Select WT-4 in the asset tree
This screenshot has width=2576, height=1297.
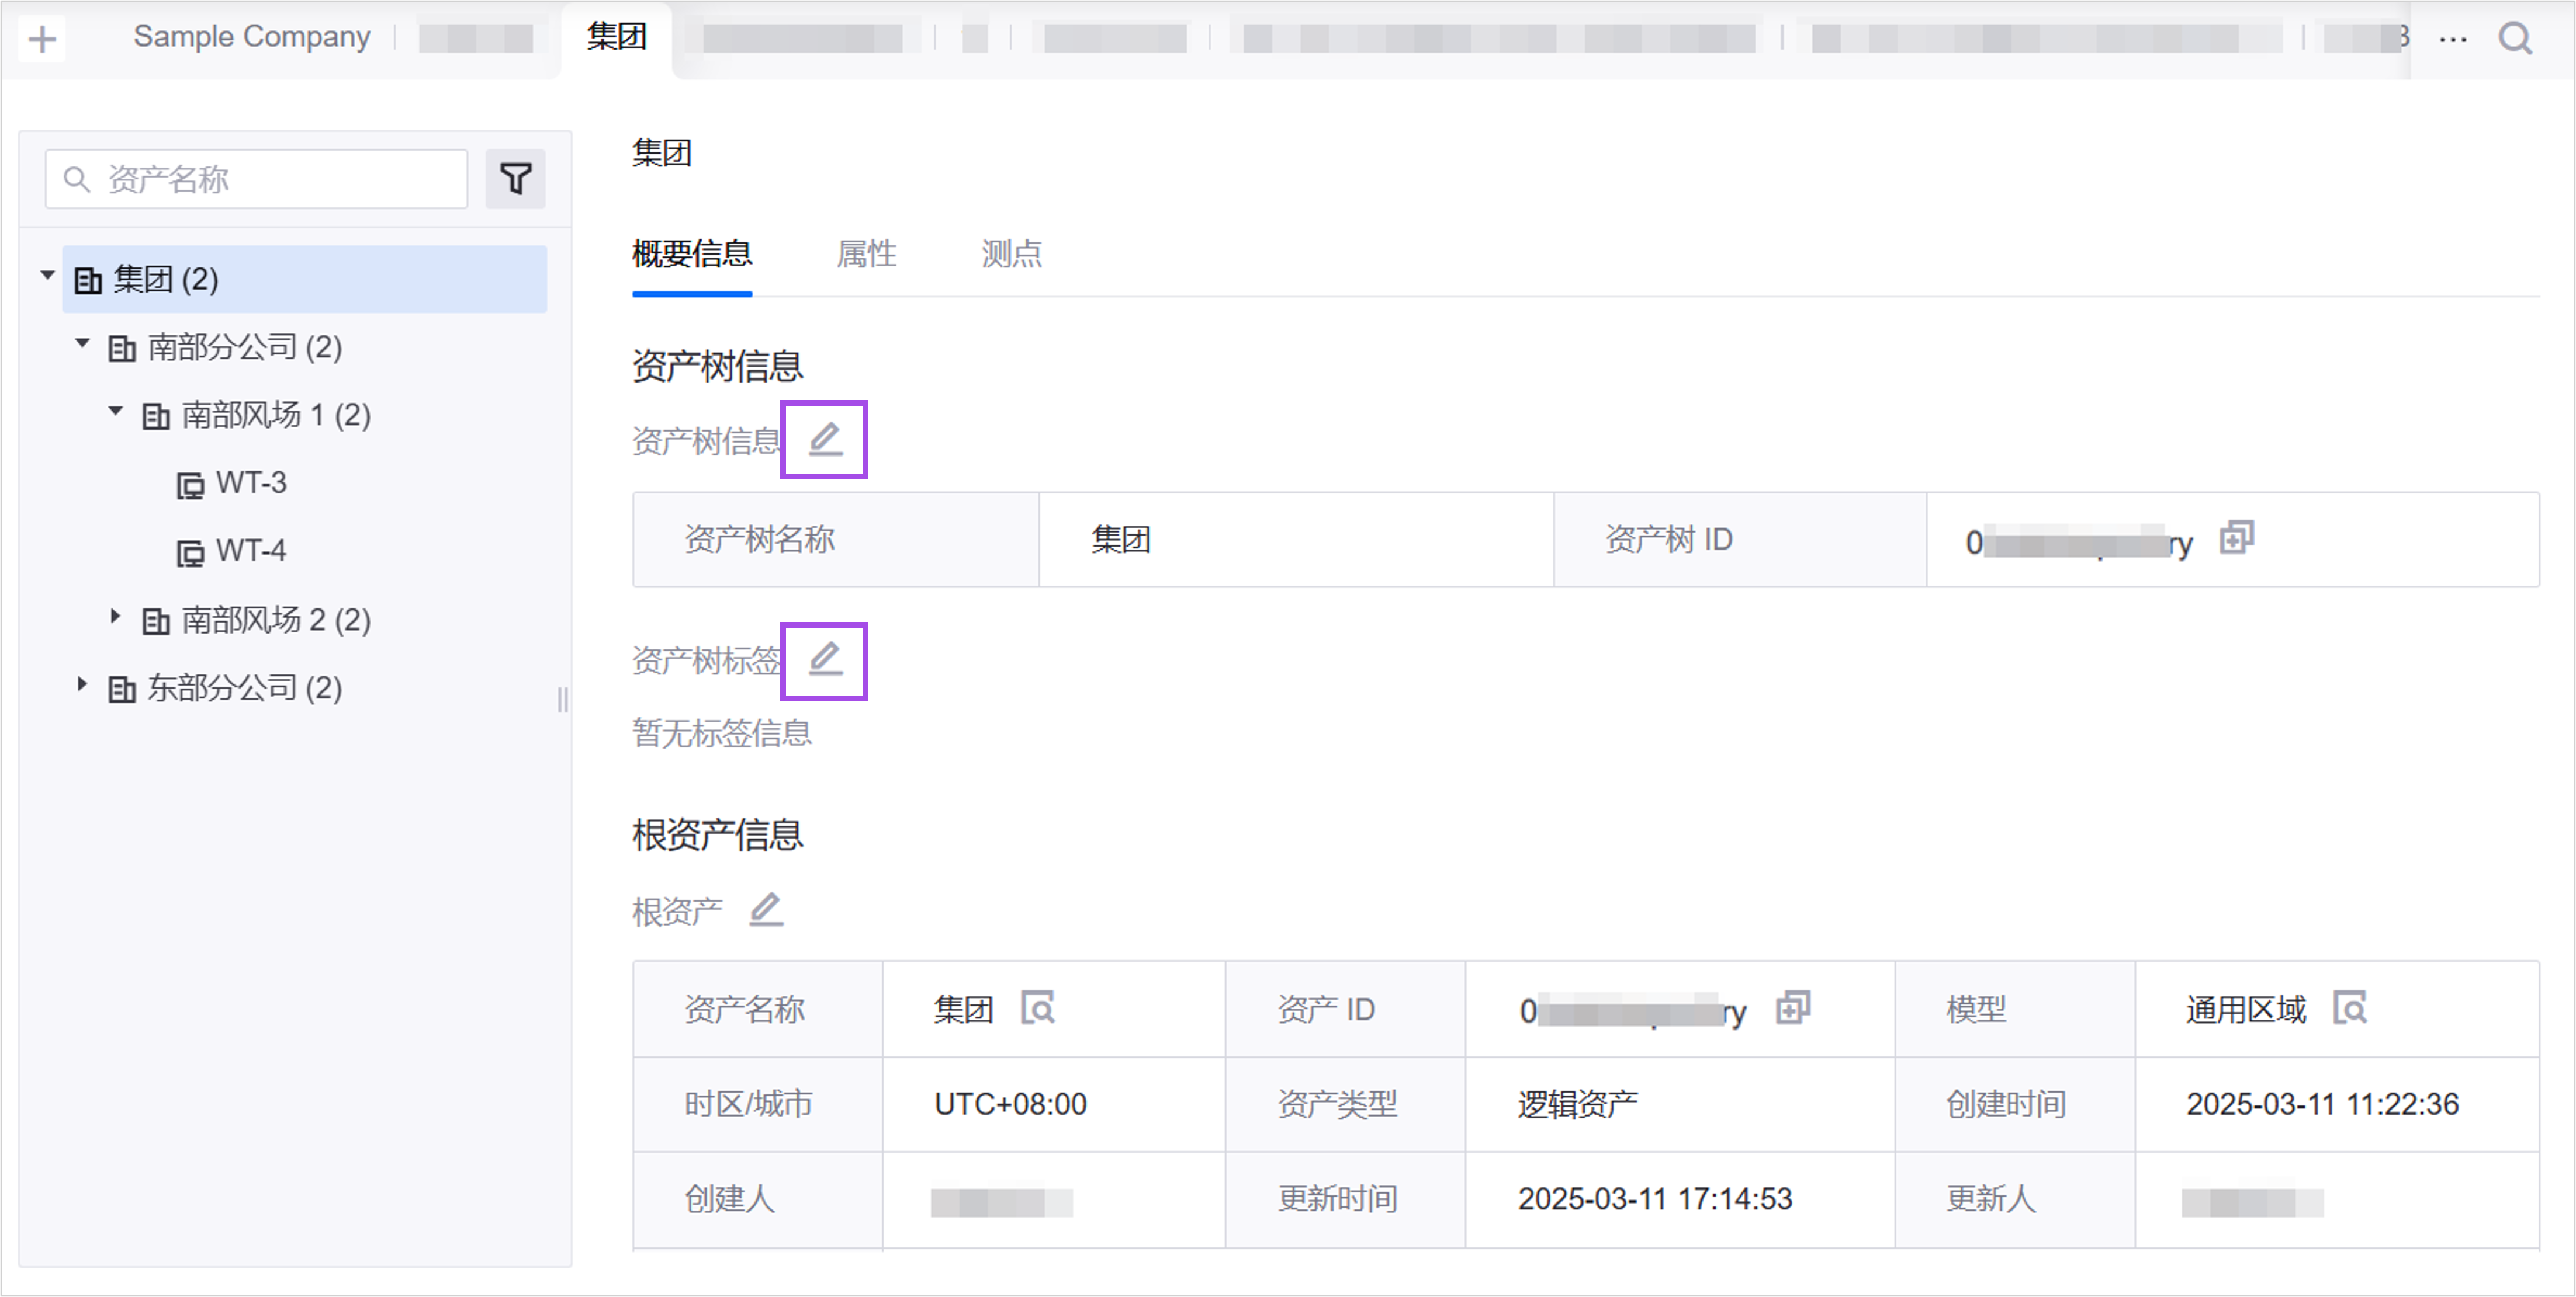tap(250, 551)
